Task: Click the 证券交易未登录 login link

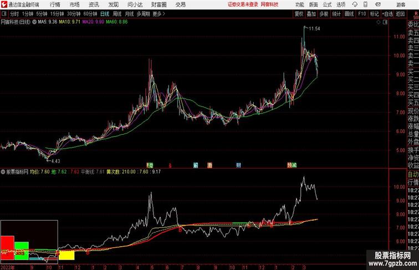Action: coord(243,4)
